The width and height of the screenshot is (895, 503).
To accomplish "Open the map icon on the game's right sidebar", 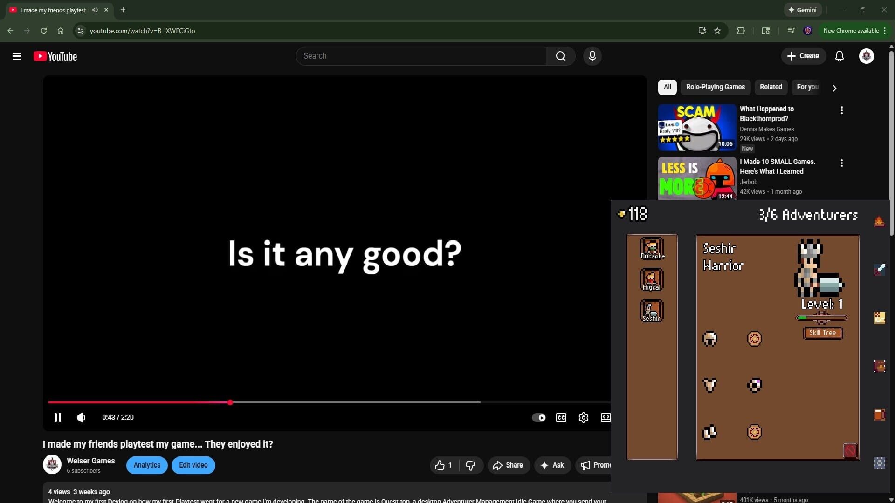I will click(x=880, y=318).
